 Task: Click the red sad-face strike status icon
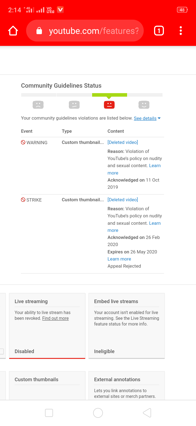(x=109, y=105)
